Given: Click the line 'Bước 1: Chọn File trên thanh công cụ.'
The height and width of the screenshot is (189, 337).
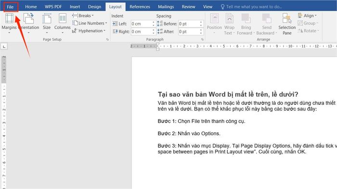Looking at the screenshot, I should pyautogui.click(x=201, y=121).
